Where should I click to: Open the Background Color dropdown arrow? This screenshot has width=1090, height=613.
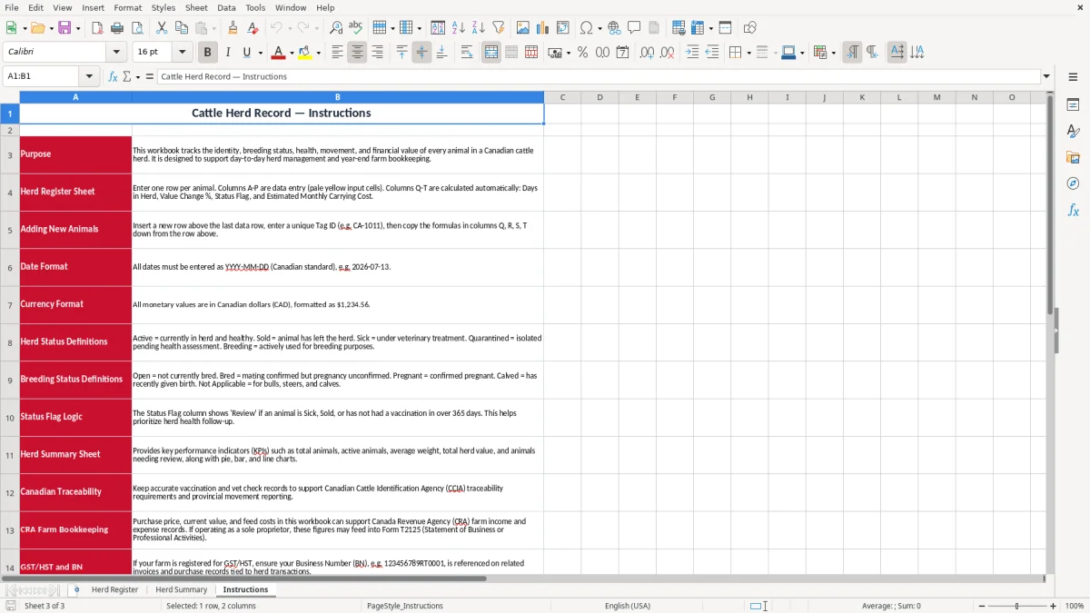319,53
